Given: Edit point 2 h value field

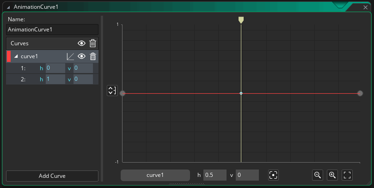Looking at the screenshot, I should coord(55,79).
